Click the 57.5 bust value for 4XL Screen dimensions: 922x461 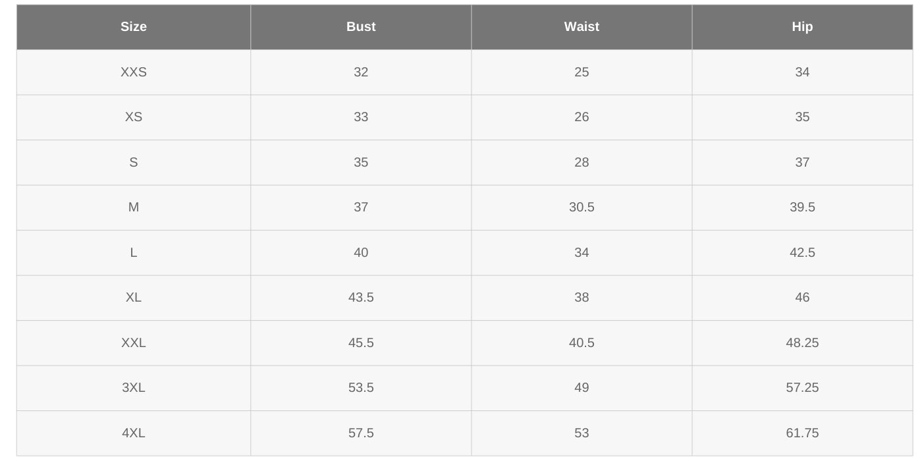tap(361, 433)
